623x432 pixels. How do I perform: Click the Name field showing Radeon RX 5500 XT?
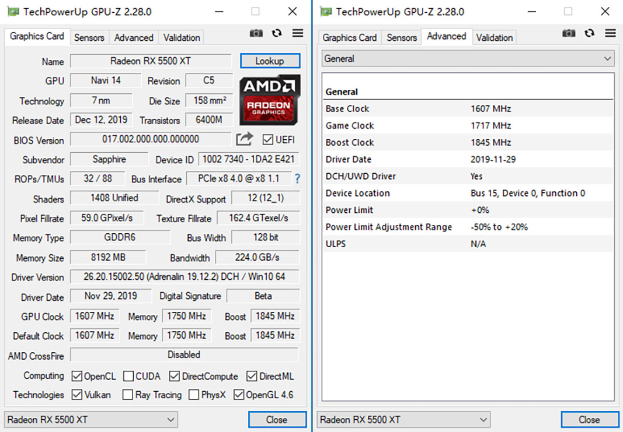pyautogui.click(x=151, y=61)
